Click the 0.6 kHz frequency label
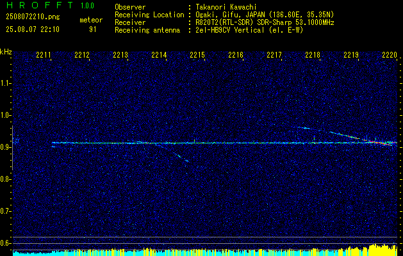This screenshot has width=403, height=256. [5, 243]
